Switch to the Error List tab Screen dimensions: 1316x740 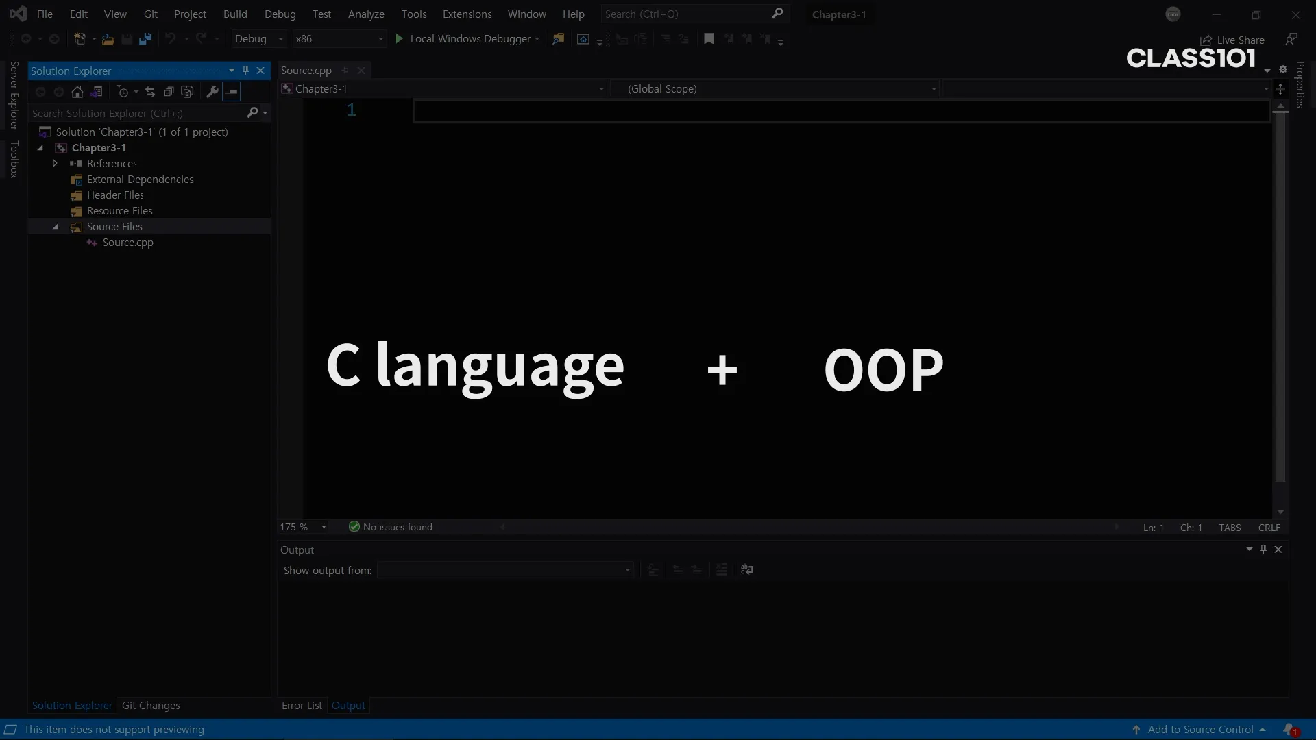tap(302, 706)
